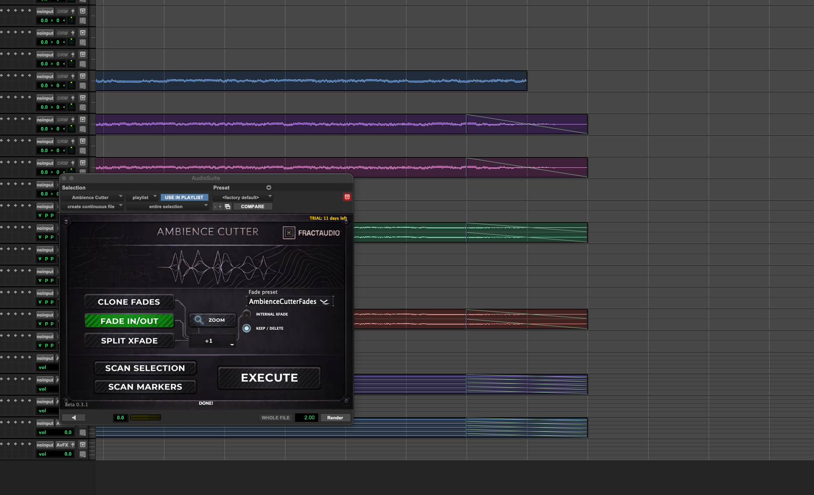Click the Beta 0.3.1 version label
814x495 pixels.
[x=77, y=405]
